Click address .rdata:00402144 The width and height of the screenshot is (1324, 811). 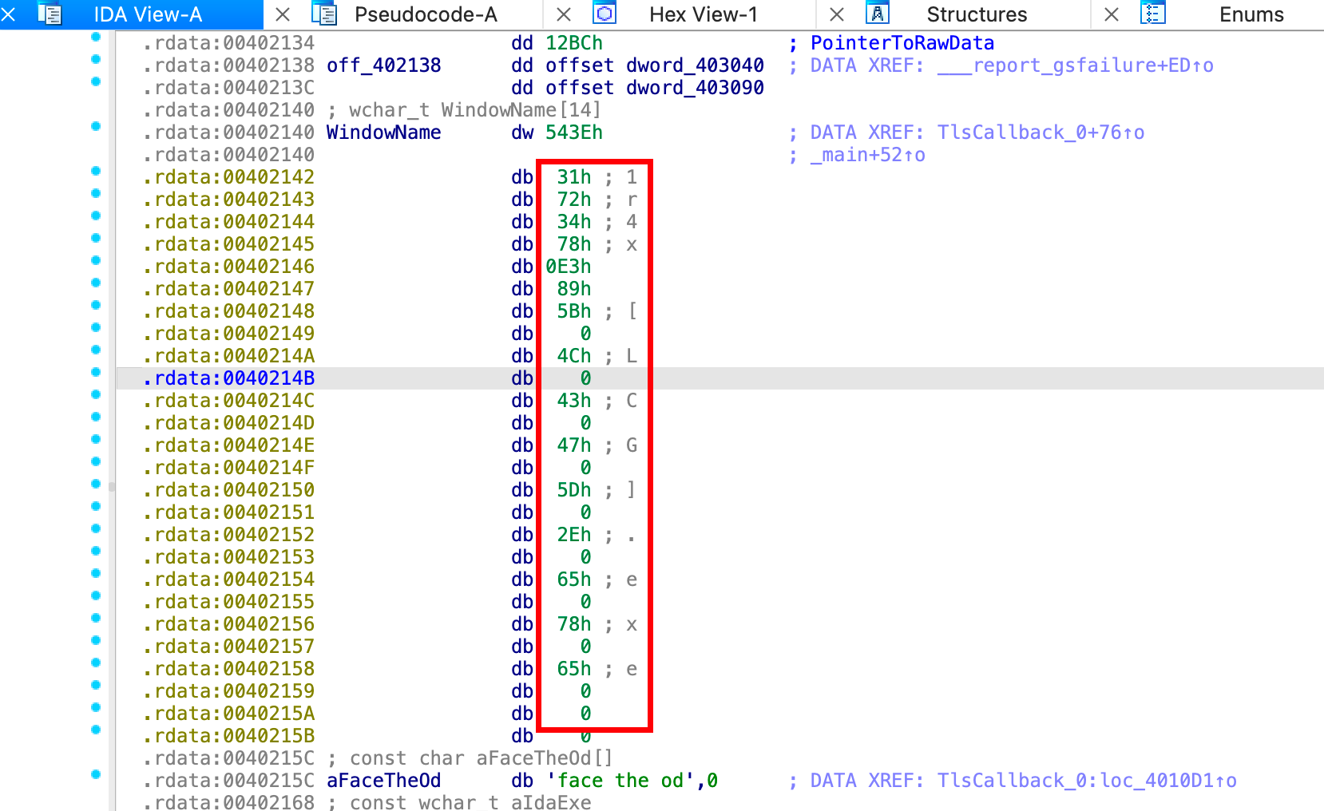tap(229, 222)
